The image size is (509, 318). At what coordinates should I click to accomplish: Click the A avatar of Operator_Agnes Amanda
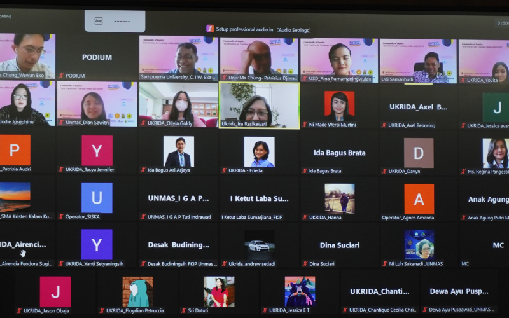(419, 199)
